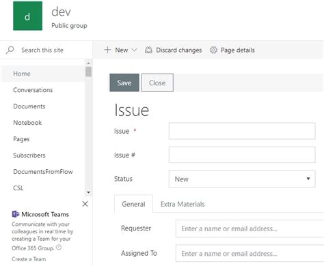The width and height of the screenshot is (324, 266).
Task: Open DocumentsFromFlow in the navigation
Action: [x=43, y=172]
